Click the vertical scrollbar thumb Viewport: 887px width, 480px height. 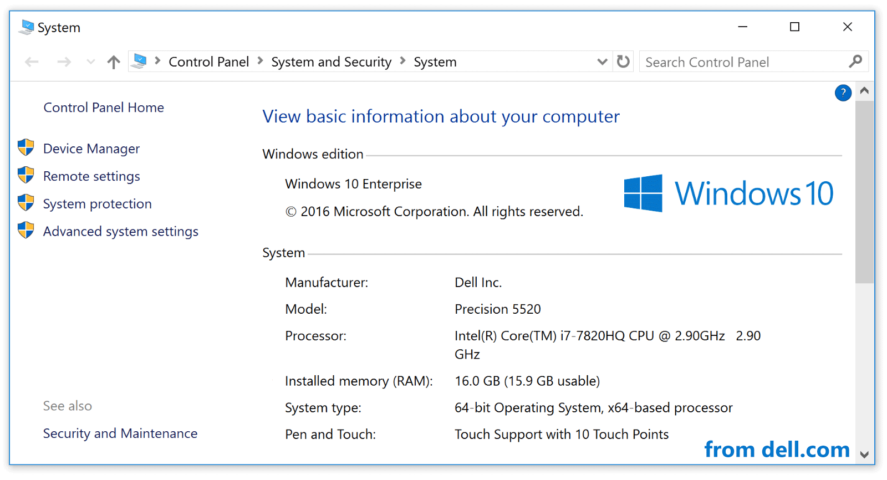[x=864, y=192]
